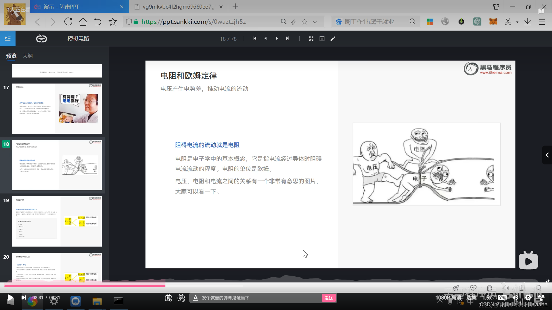Enter fullscreen presentation mode
Screen dimensions: 552x310
point(311,38)
